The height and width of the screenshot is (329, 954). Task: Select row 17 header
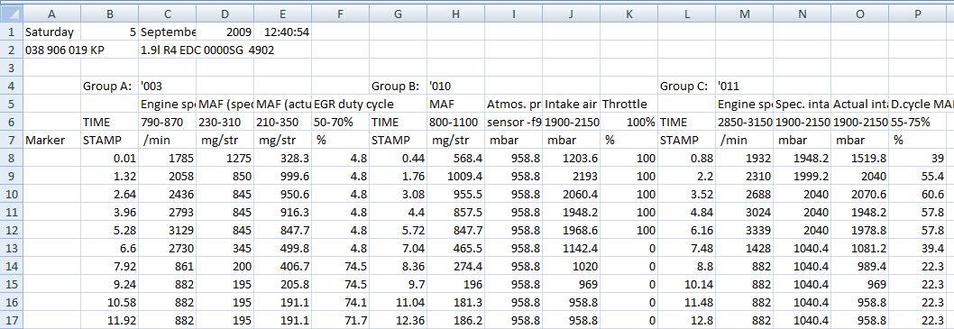(x=12, y=321)
